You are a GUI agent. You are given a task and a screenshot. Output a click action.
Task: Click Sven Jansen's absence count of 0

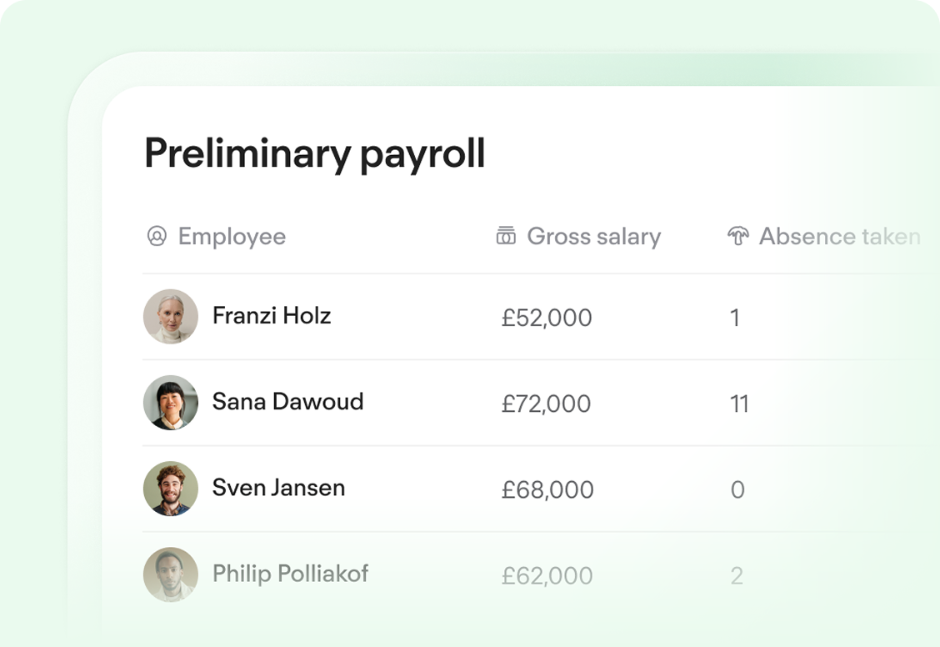point(738,490)
